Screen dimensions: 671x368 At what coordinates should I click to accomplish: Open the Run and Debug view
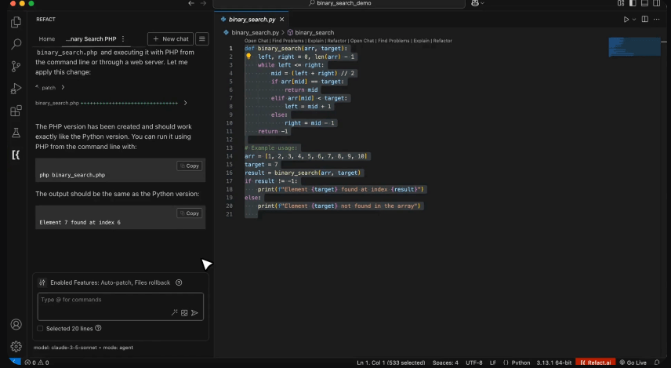(16, 89)
